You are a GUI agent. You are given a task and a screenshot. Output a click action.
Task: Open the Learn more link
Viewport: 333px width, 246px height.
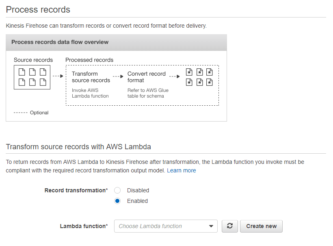click(181, 170)
